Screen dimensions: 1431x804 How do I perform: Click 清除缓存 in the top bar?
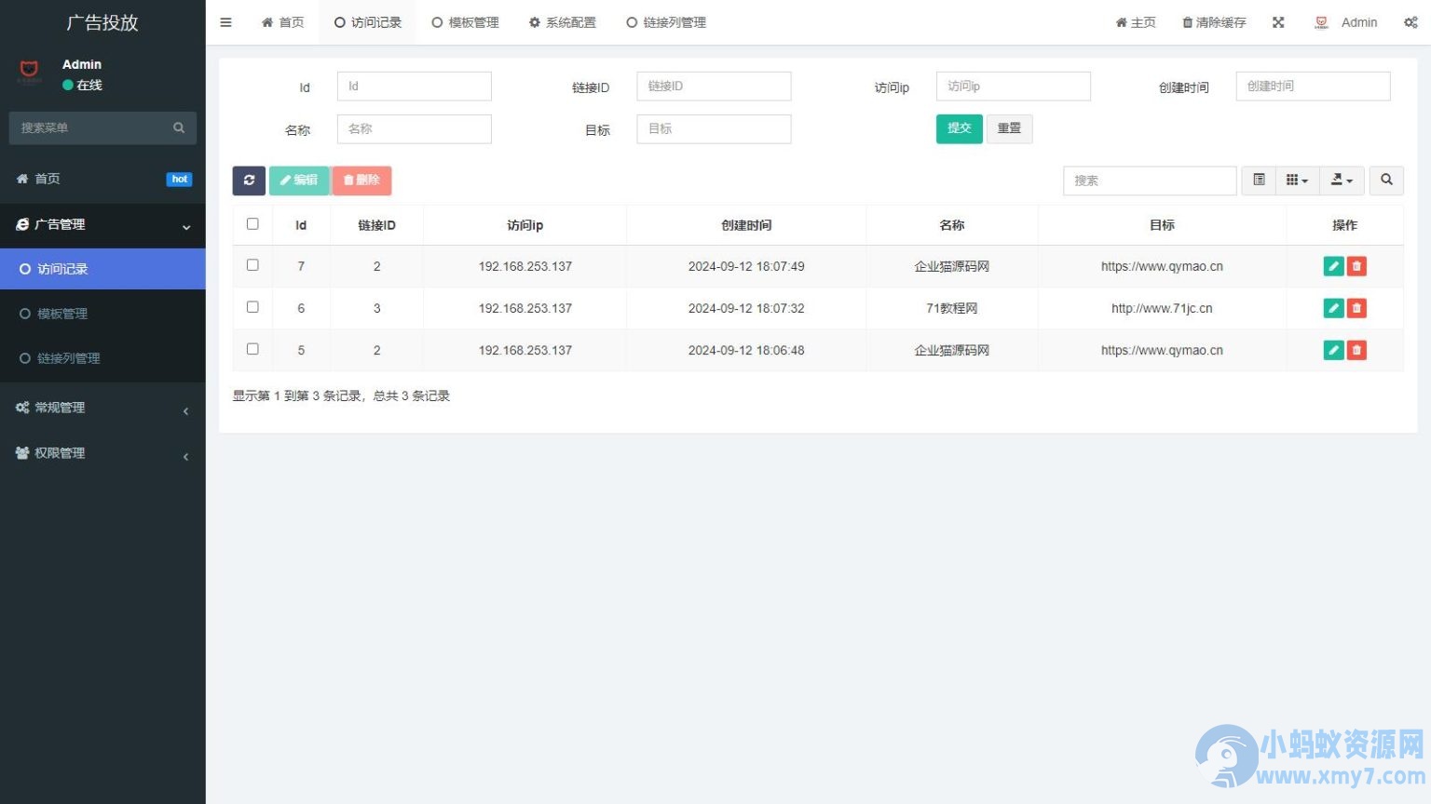coord(1214,22)
